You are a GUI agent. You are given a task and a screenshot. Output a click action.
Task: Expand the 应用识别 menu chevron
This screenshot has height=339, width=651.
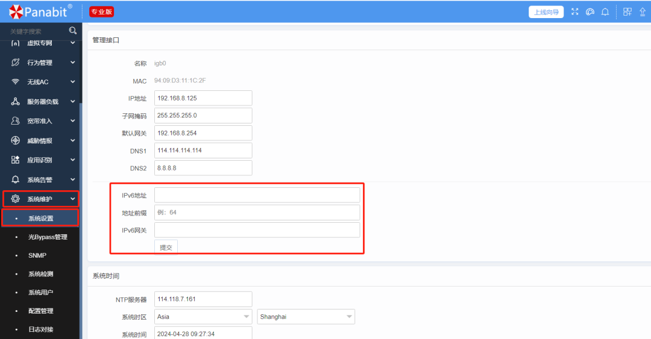click(x=73, y=160)
